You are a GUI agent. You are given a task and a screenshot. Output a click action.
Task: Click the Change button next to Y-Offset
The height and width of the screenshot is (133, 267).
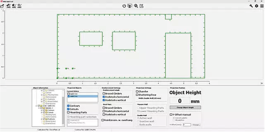196,125
